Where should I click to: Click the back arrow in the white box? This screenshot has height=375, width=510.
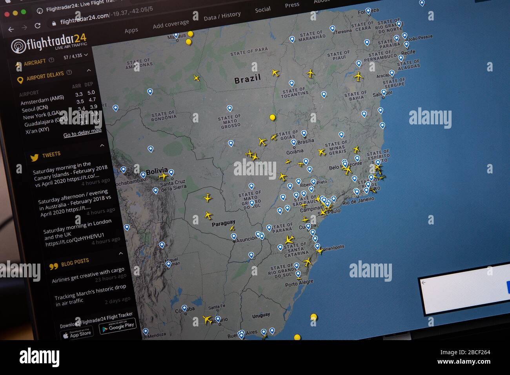[423, 283]
